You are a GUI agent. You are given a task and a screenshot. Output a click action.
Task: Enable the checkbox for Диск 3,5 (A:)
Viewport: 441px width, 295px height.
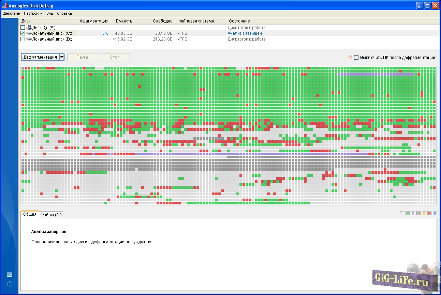(x=23, y=27)
